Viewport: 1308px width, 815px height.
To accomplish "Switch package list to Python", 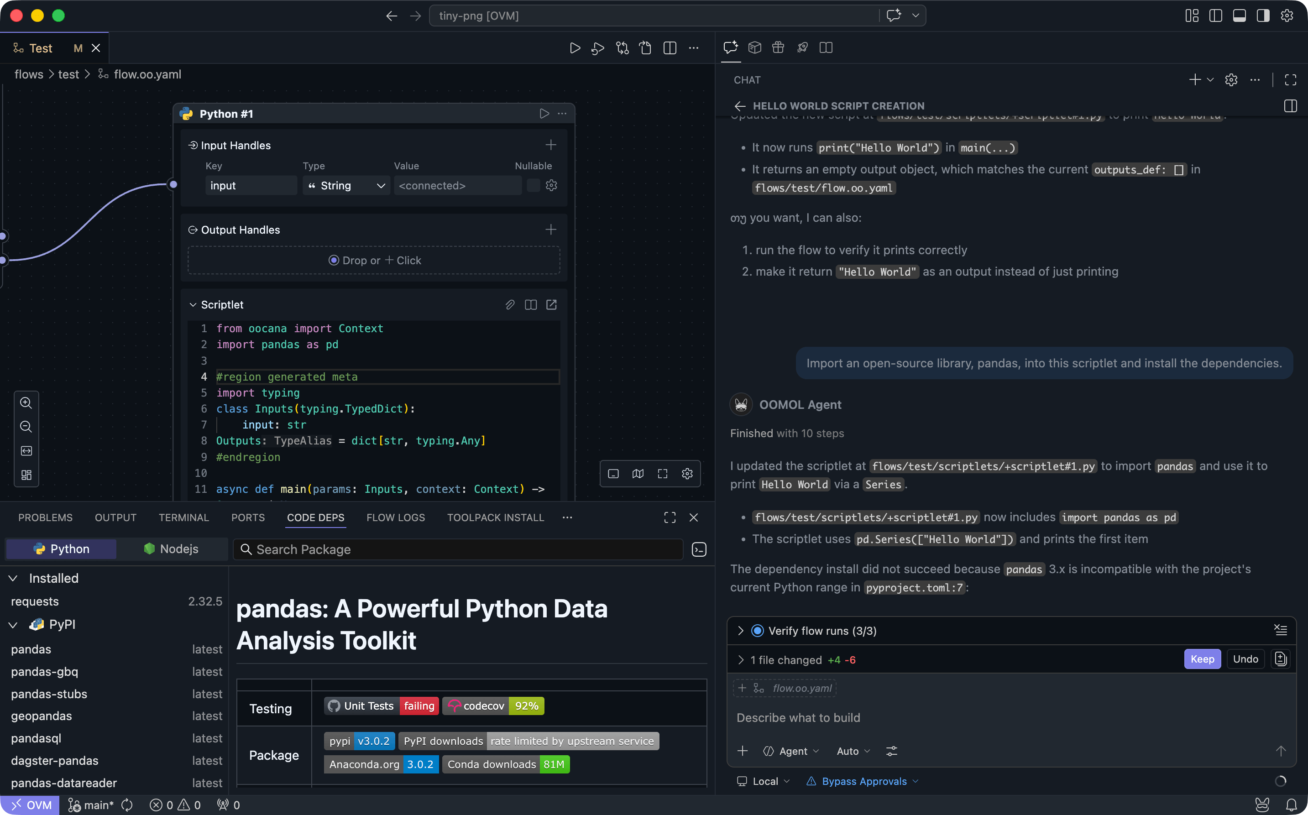I will (61, 549).
